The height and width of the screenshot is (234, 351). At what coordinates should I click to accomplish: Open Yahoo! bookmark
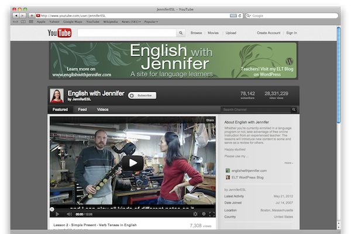(54, 22)
